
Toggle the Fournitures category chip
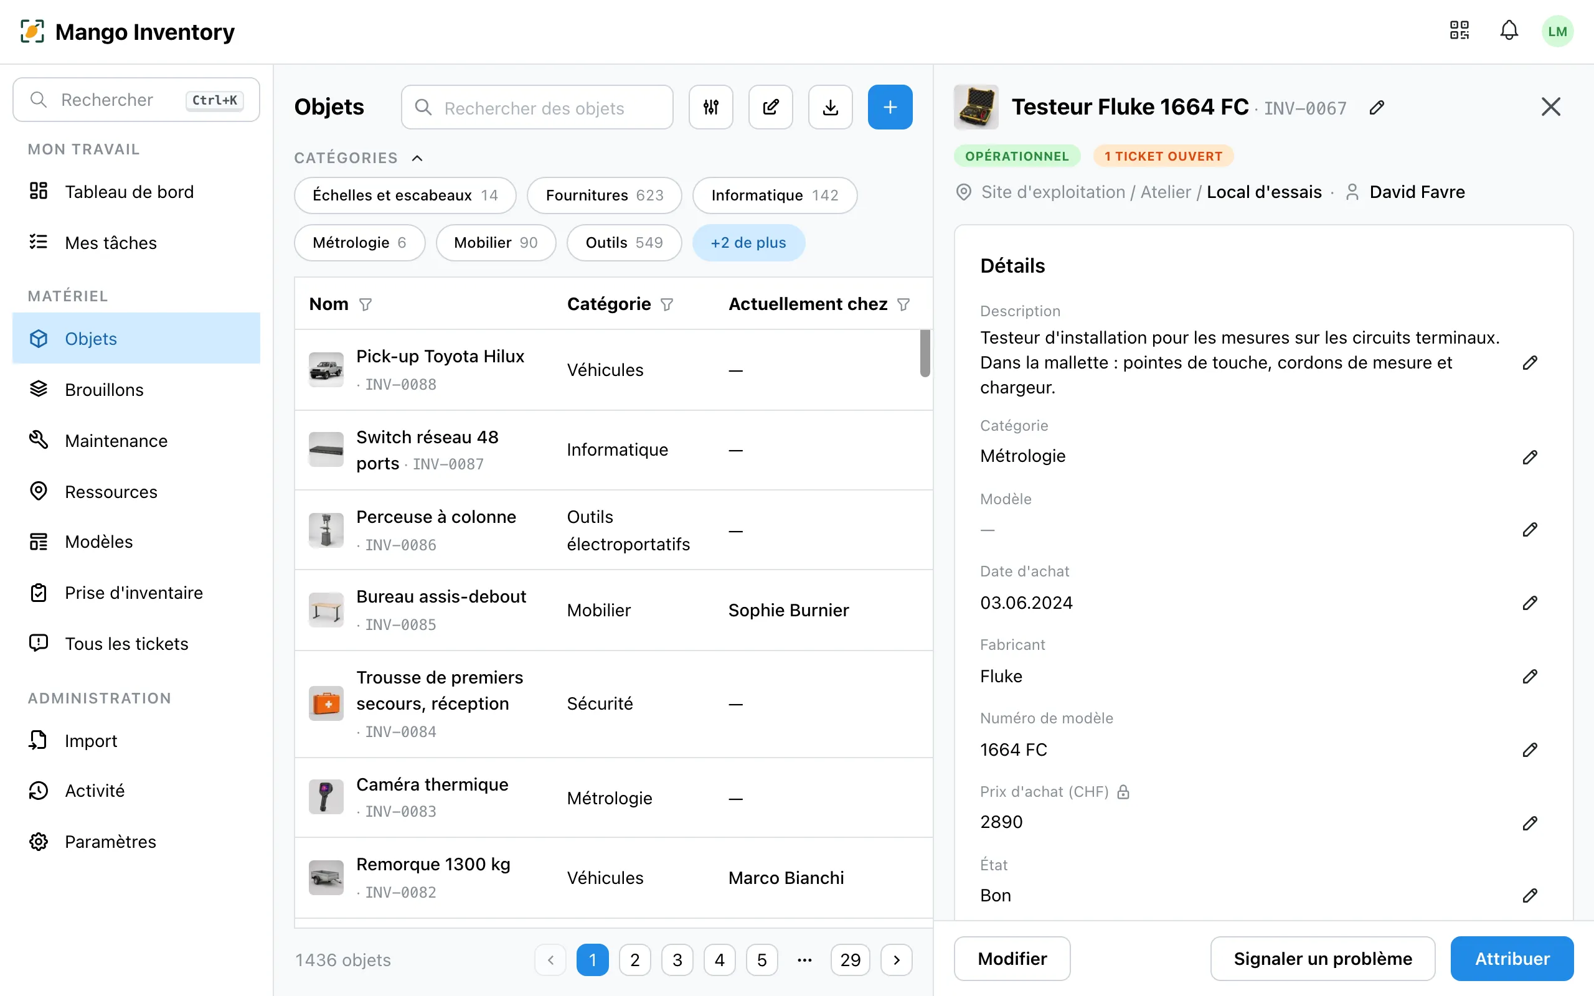[x=604, y=195]
